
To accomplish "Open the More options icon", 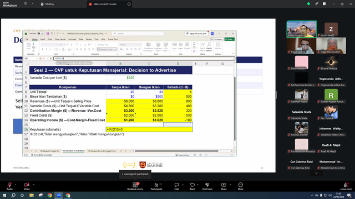I will click(x=240, y=186).
